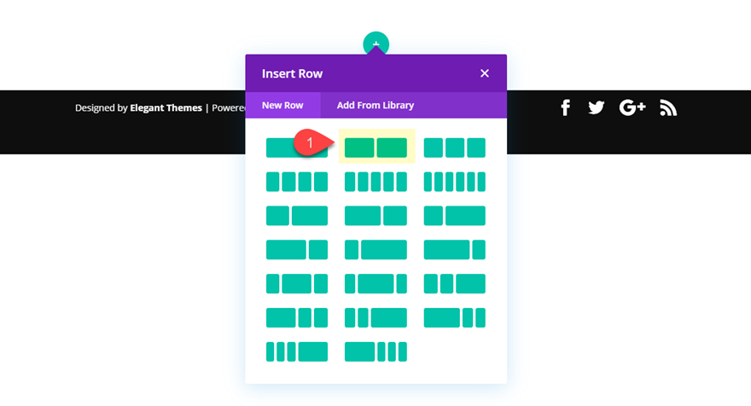Viewport: 751px width, 406px height.
Task: Open the Elegant Themes footer link
Action: pos(166,108)
